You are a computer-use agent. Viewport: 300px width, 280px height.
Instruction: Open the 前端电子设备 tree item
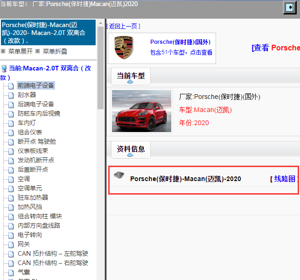36,85
